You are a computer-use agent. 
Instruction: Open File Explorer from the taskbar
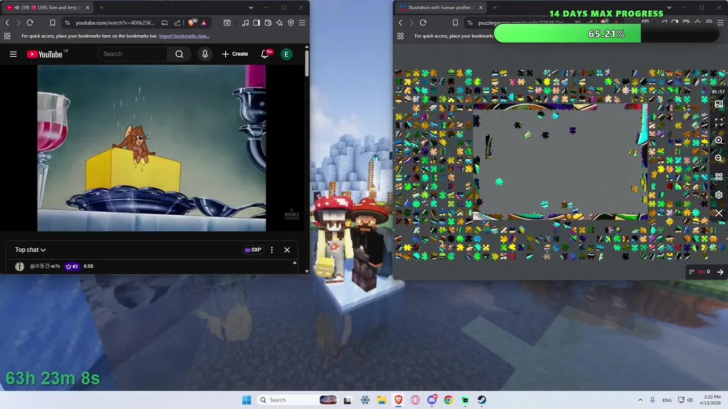click(x=382, y=400)
